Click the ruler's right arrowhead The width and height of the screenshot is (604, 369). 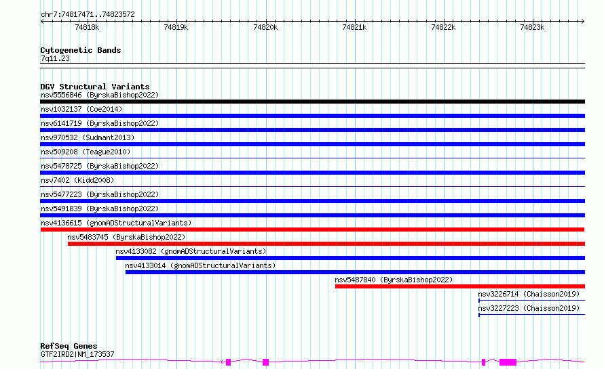click(583, 21)
